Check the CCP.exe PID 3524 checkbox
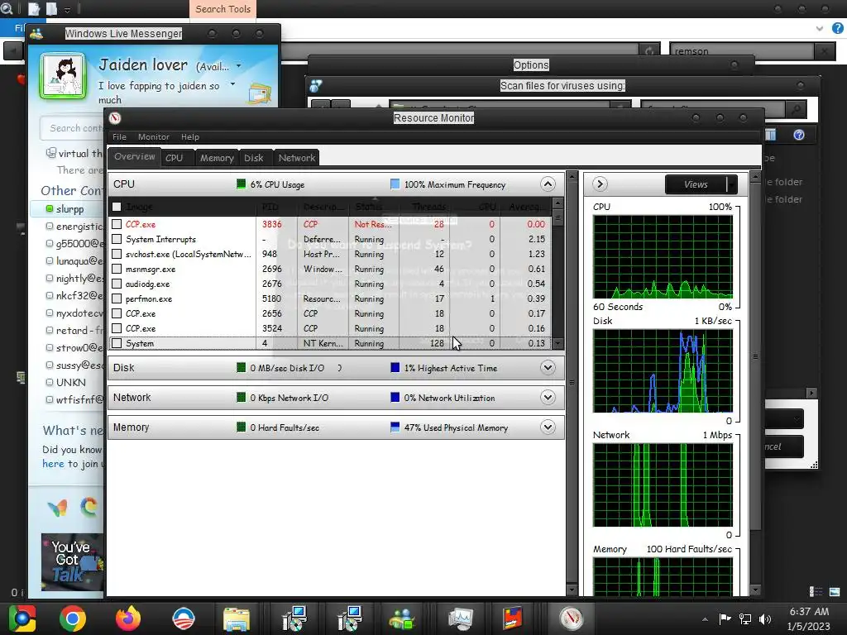Screen dimensions: 847x635 117,328
